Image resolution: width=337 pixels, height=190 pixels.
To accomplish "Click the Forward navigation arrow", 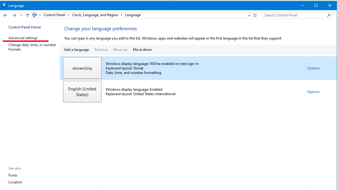I will coord(14,15).
